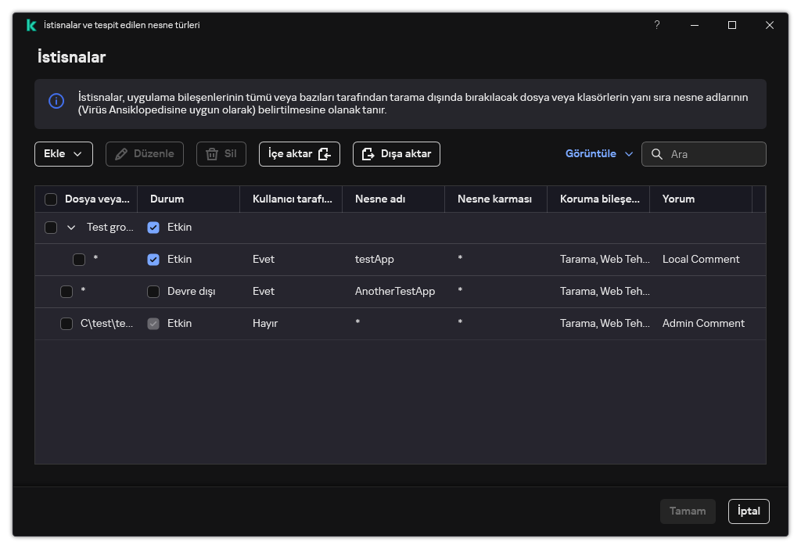The image size is (801, 549).
Task: Click the Dışa aktar export button
Action: click(x=397, y=154)
